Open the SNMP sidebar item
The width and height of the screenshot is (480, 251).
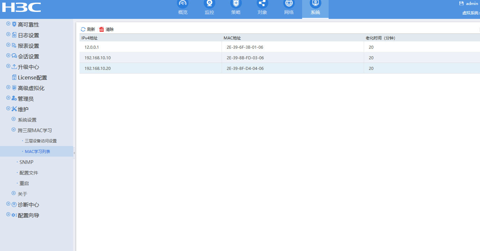pyautogui.click(x=27, y=162)
